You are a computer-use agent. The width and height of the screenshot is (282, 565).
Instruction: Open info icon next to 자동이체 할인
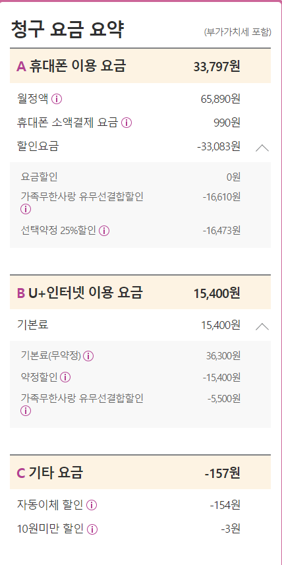[92, 505]
